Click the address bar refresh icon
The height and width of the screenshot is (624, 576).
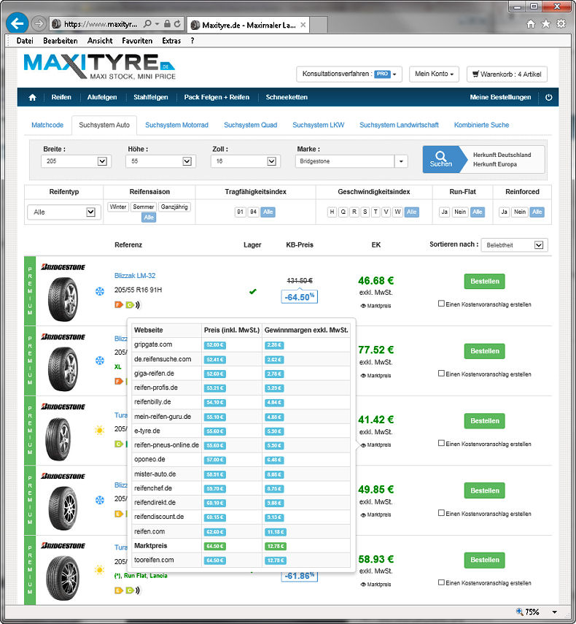tap(177, 24)
